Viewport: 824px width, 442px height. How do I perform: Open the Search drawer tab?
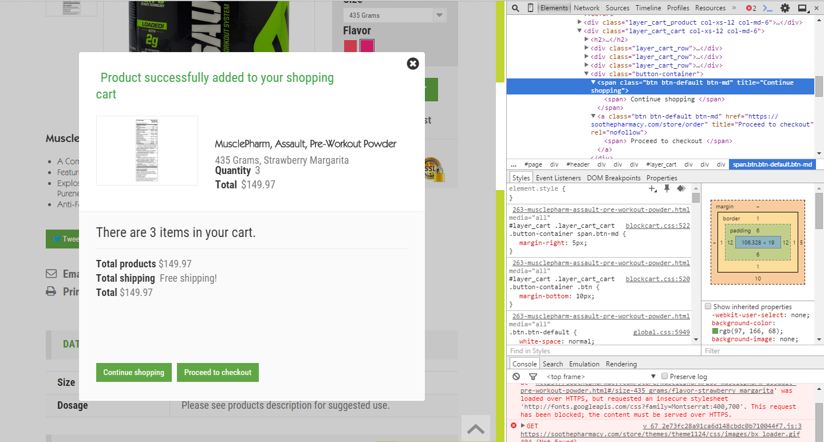[553, 364]
